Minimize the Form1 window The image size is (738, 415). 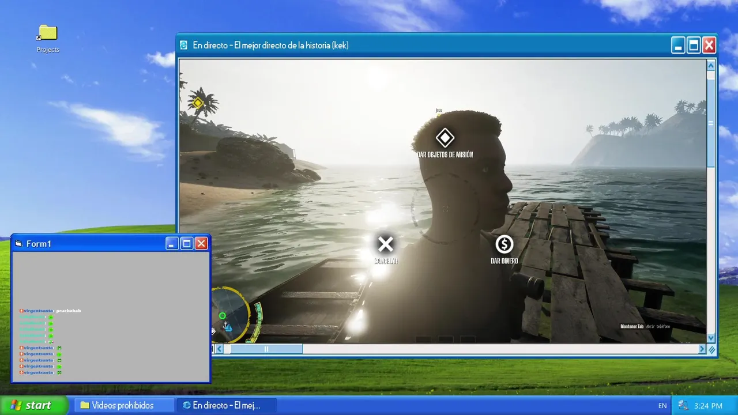point(172,244)
